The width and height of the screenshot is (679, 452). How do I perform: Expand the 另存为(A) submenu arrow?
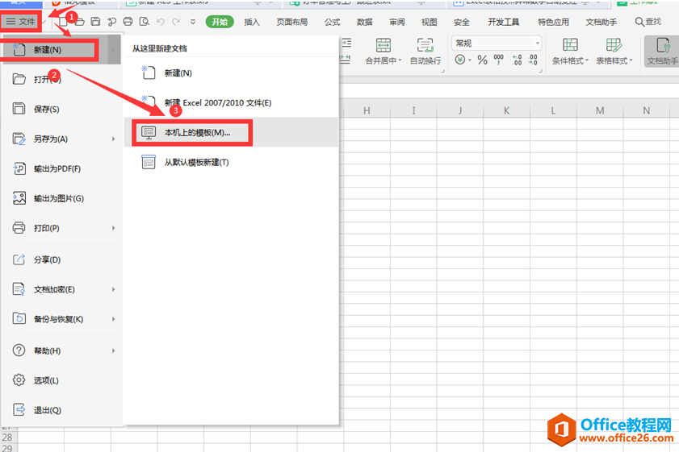click(114, 139)
